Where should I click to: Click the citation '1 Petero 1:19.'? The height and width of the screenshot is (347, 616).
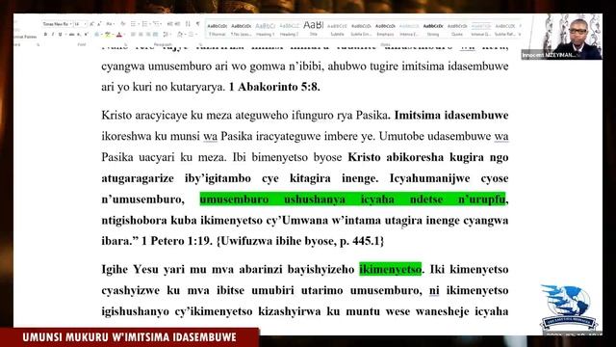pos(176,241)
